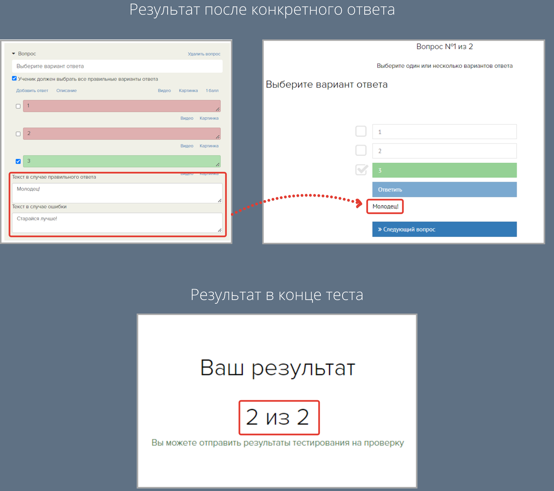Edit correct-answer text field containing Молодец!
The height and width of the screenshot is (491, 554).
coord(117,193)
